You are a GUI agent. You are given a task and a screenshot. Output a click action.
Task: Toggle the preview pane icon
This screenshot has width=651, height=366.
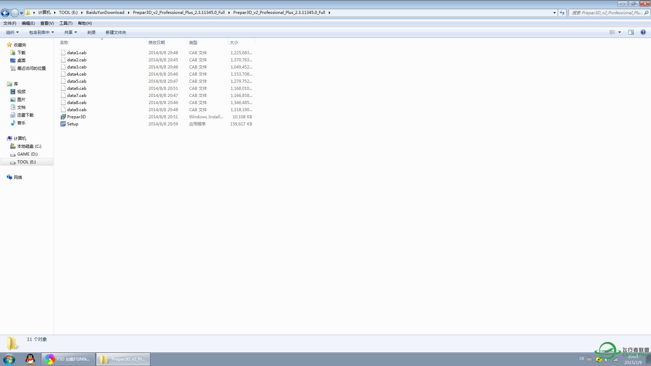(x=631, y=32)
